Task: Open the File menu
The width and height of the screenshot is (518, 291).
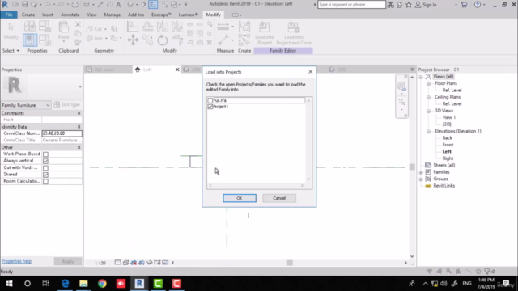Action: 9,15
